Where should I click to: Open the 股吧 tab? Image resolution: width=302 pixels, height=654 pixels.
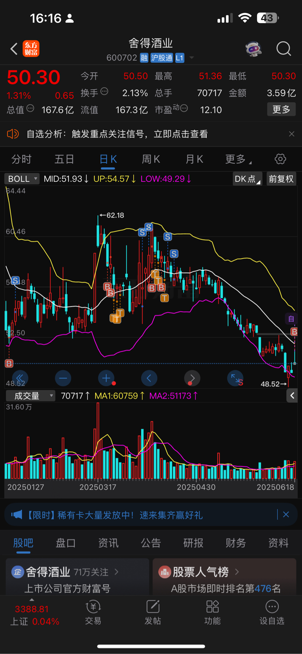[x=23, y=543]
